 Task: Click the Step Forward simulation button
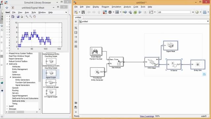pos(140,12)
